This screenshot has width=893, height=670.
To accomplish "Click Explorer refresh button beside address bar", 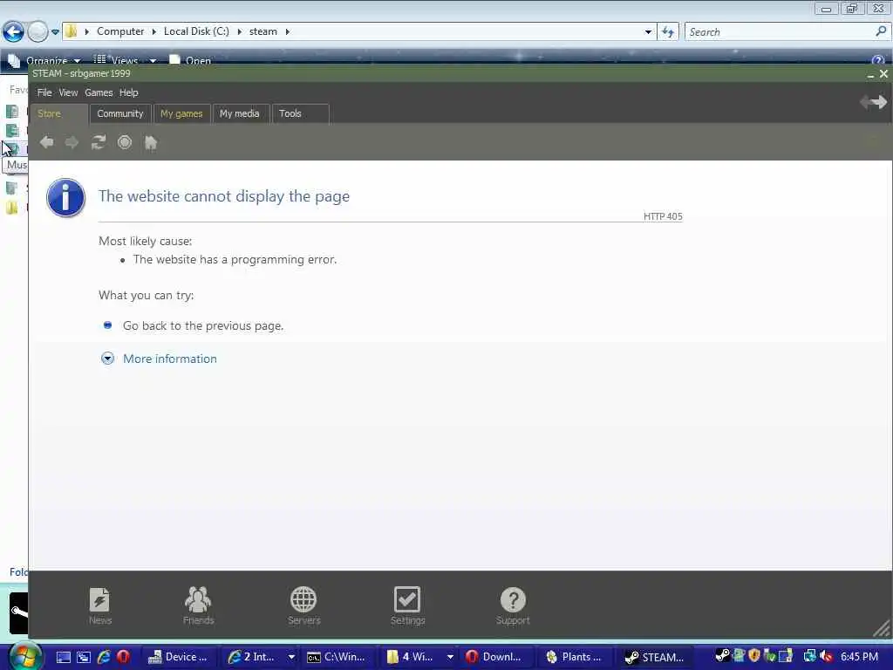I will pyautogui.click(x=668, y=32).
